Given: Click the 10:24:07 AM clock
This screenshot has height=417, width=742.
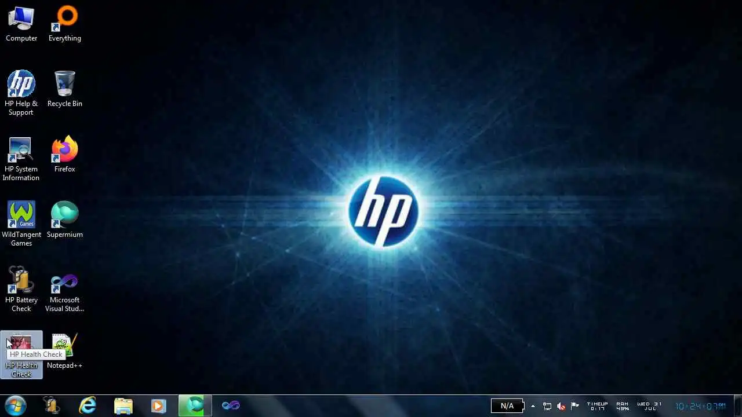Looking at the screenshot, I should click(700, 406).
